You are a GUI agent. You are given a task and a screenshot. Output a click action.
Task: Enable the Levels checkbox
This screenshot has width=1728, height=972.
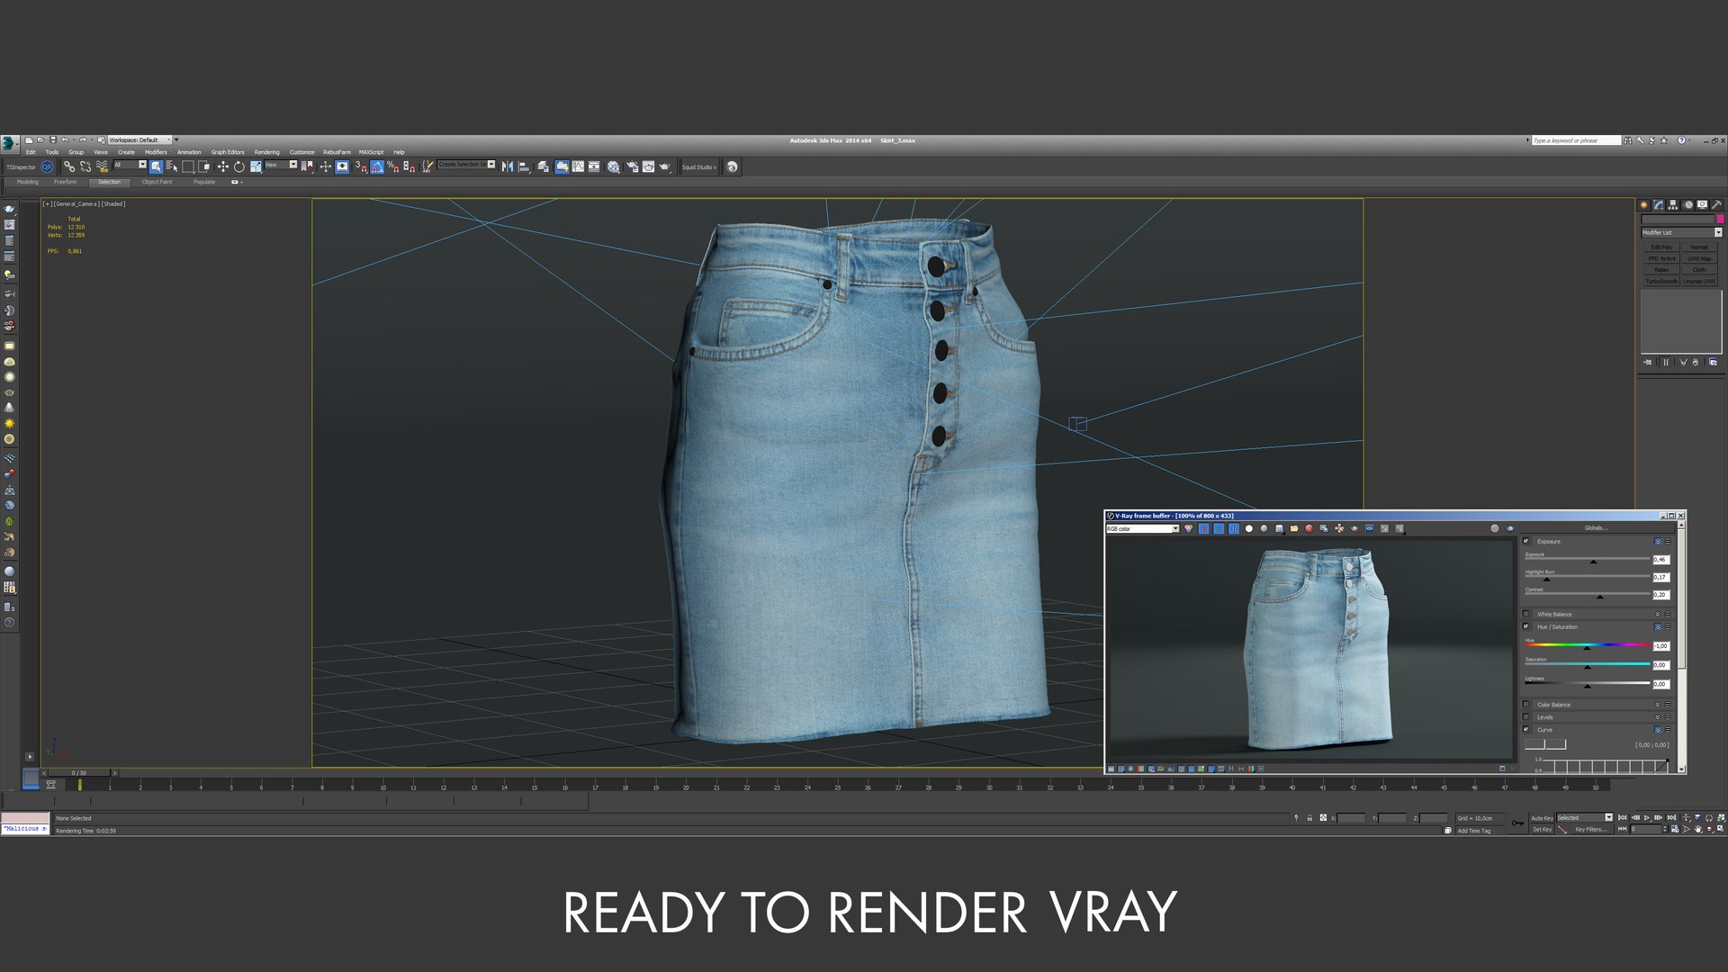pyautogui.click(x=1526, y=717)
